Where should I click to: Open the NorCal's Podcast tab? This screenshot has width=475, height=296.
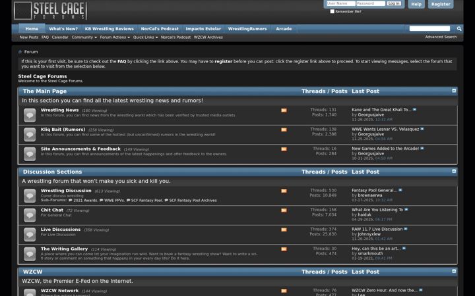tap(160, 29)
